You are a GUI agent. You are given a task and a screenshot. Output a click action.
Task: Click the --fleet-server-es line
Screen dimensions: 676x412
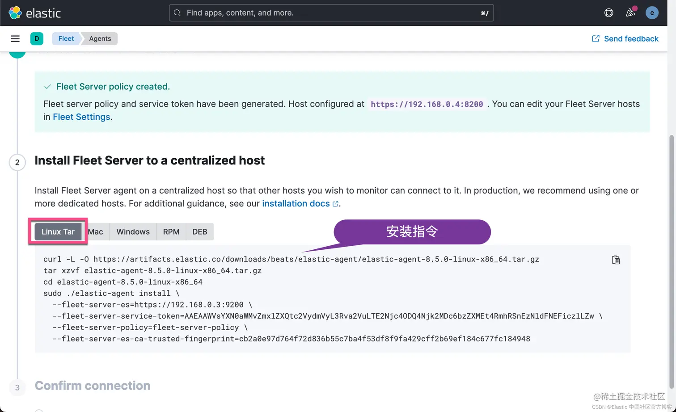coord(152,305)
